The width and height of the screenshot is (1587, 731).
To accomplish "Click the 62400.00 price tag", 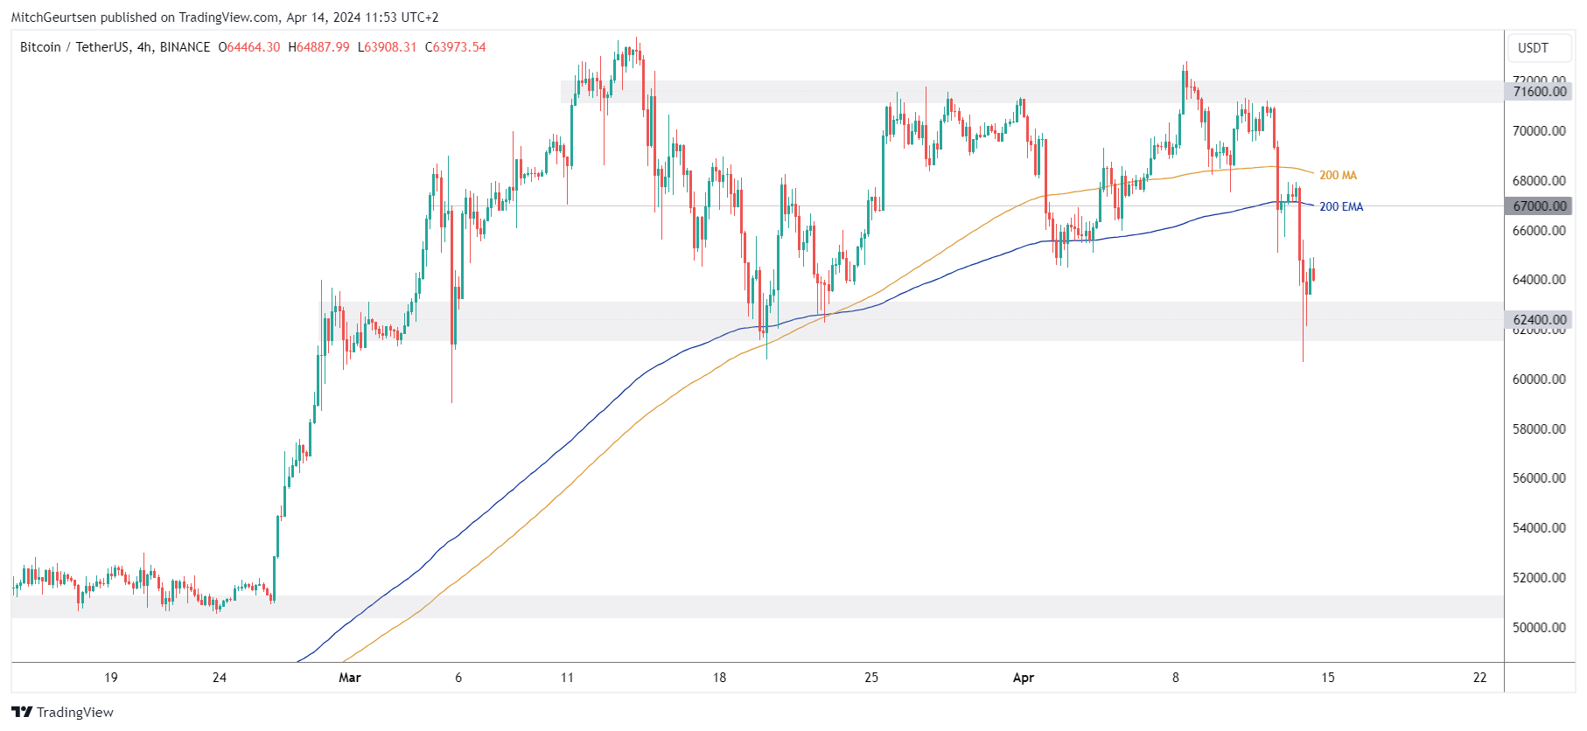I will pyautogui.click(x=1539, y=320).
